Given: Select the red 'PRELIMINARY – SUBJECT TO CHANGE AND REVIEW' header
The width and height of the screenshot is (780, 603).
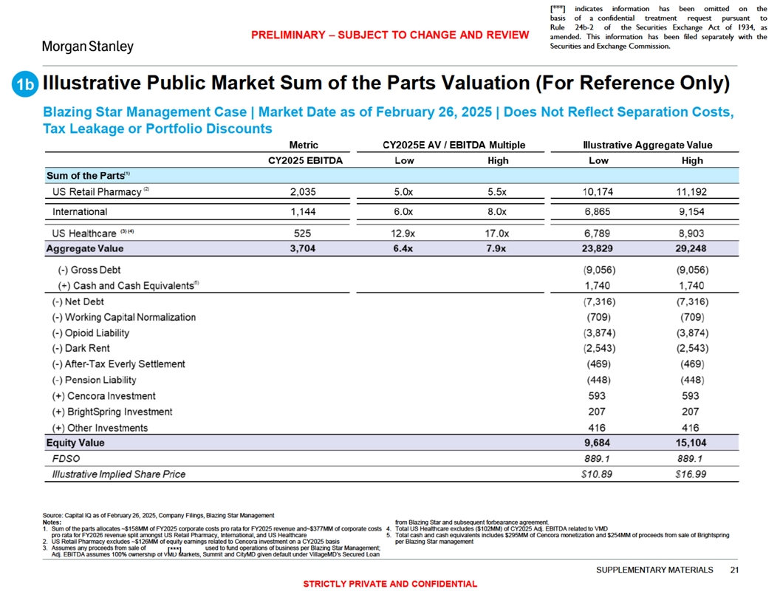Looking at the screenshot, I should click(x=390, y=35).
